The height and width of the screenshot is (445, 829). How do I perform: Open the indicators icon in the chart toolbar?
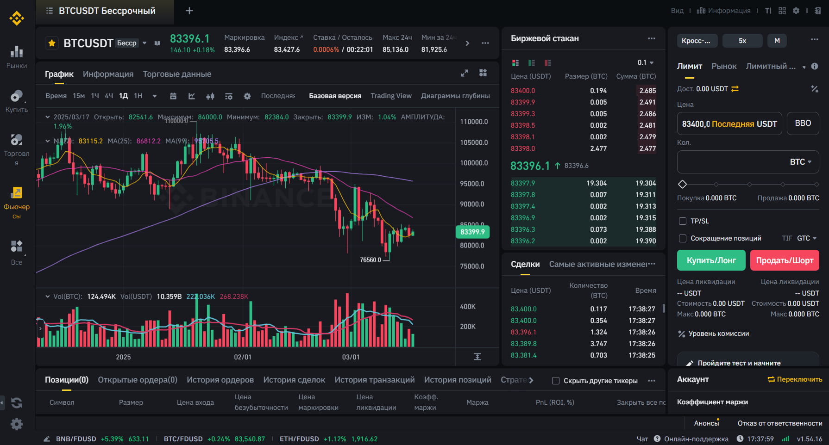[x=192, y=96]
